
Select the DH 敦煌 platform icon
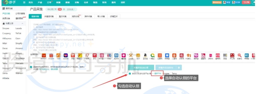pos(225,55)
